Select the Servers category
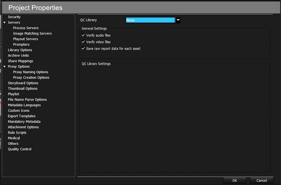This screenshot has height=185, width=281. coord(14,22)
